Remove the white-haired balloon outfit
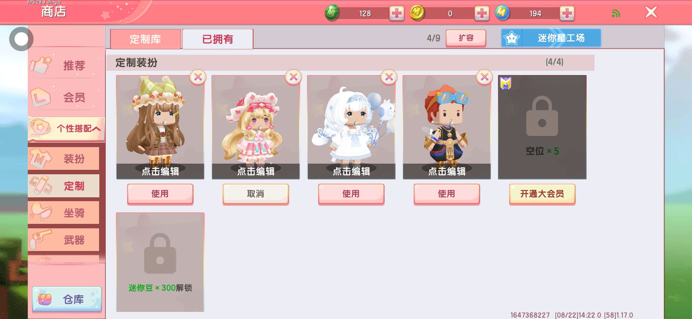 389,77
